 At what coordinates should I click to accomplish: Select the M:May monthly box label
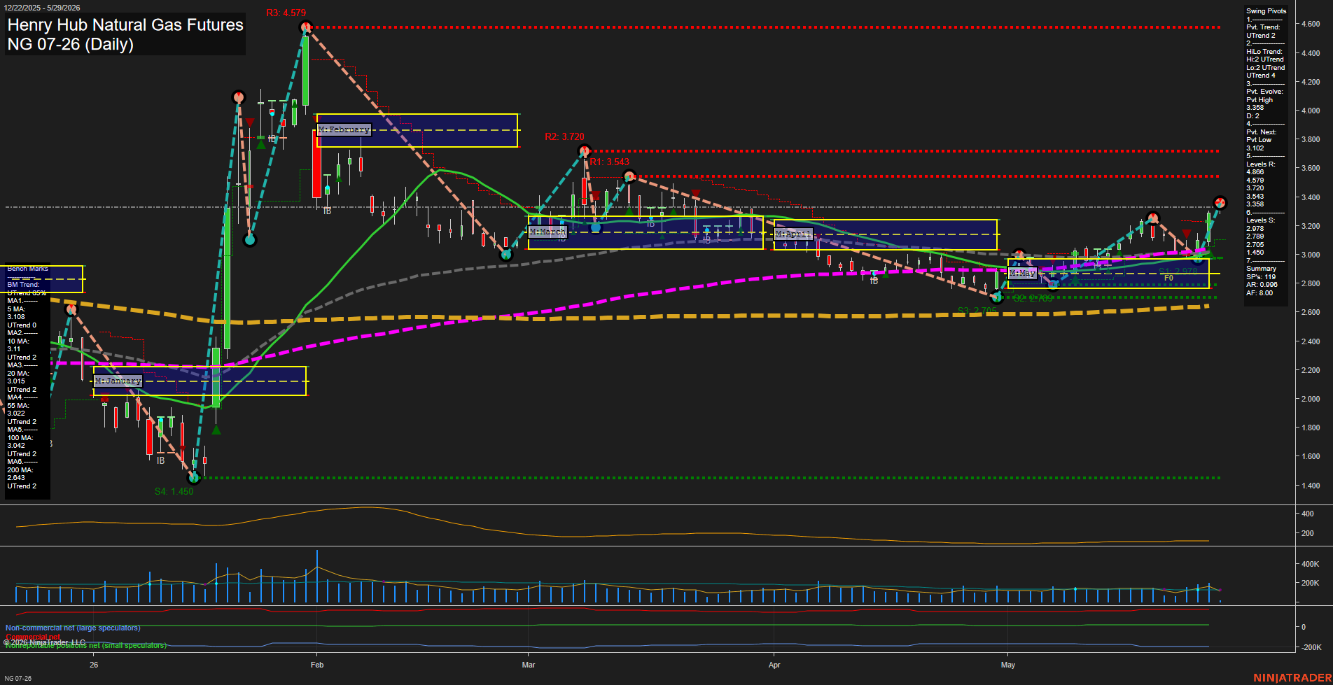coord(1022,273)
